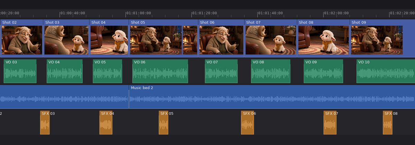Select the Shot 08 video clip
415x145 pixels.
click(323, 38)
